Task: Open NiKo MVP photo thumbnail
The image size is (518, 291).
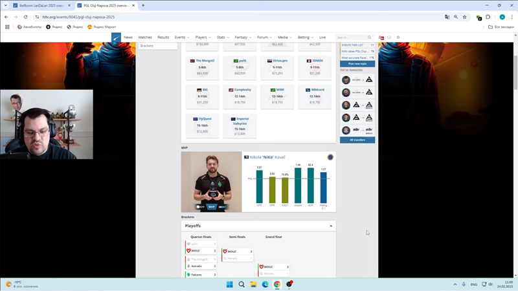Action: tap(212, 182)
